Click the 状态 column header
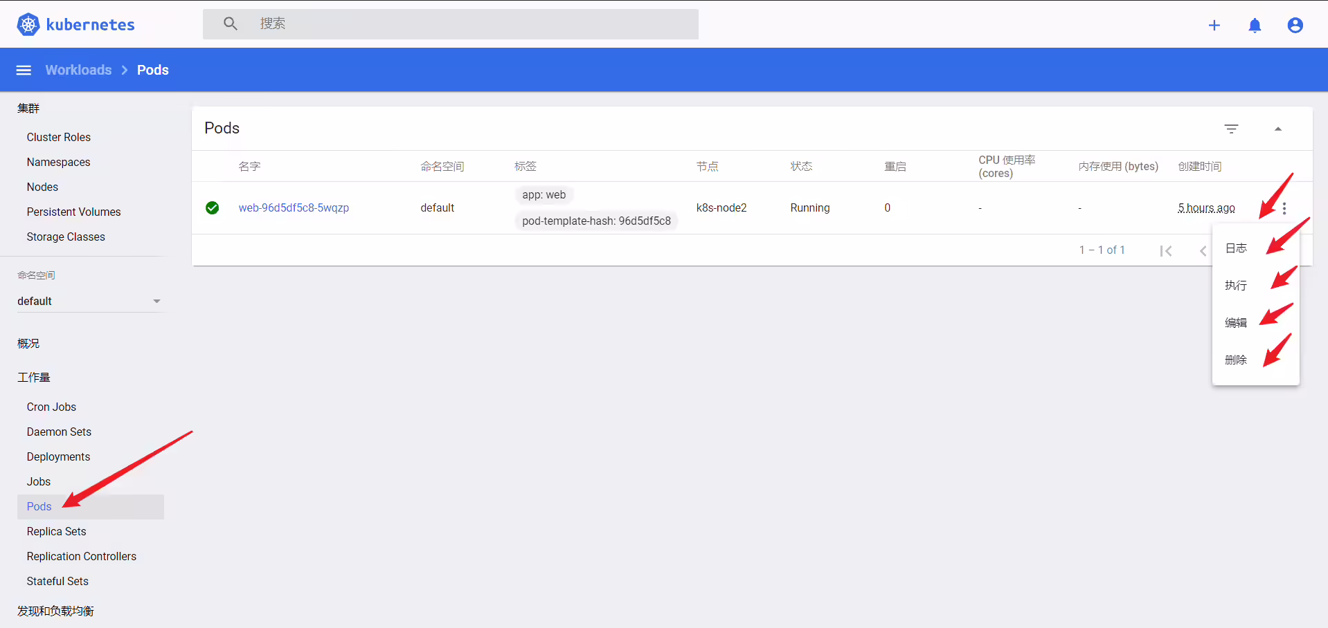 [x=801, y=166]
